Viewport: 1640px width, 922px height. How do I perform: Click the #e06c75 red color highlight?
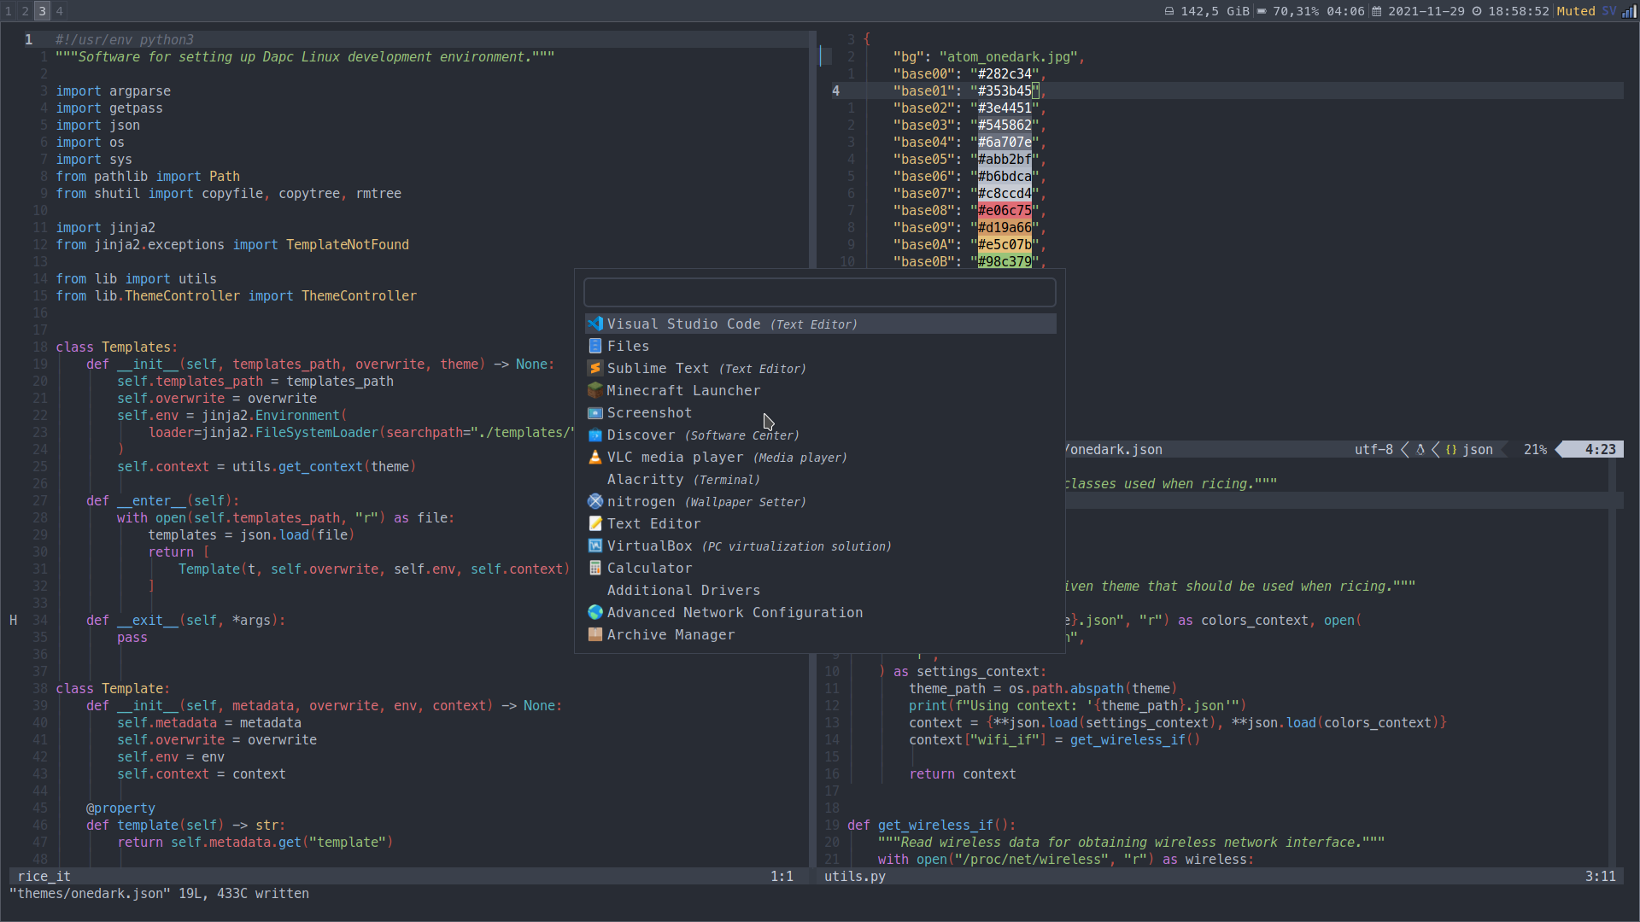tap(1004, 210)
